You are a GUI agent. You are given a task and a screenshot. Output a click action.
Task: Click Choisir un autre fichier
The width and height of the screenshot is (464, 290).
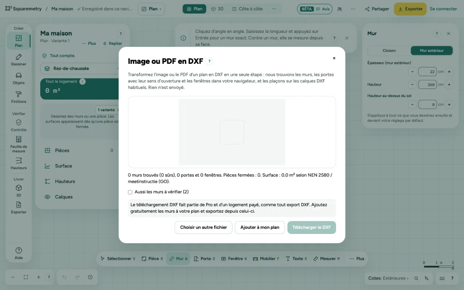[203, 227]
